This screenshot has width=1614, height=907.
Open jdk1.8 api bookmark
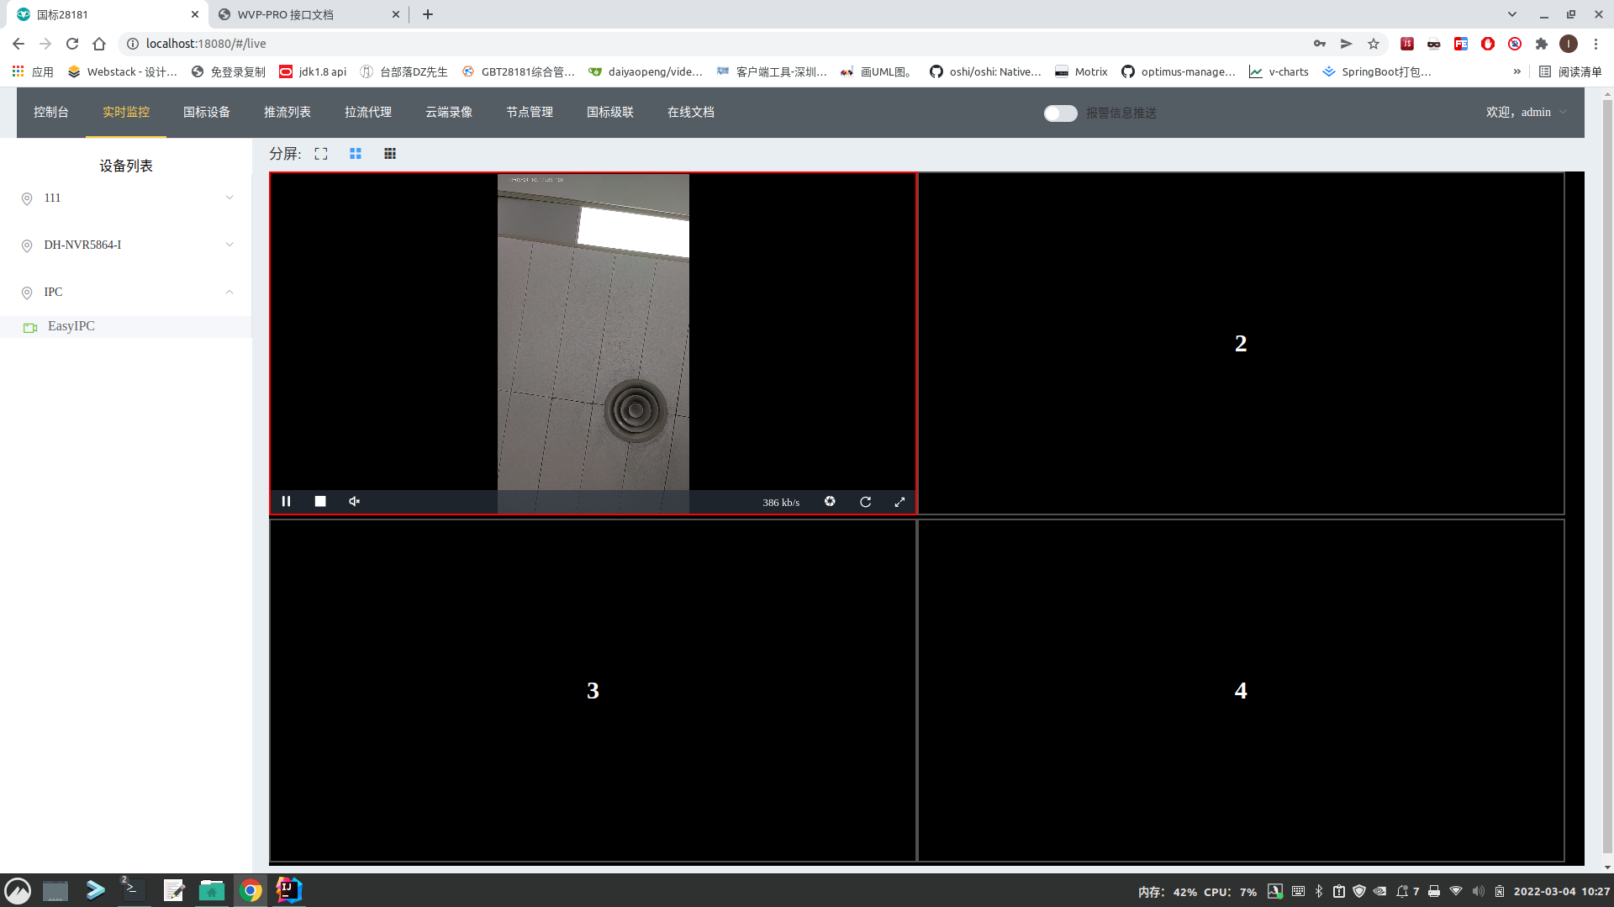[x=313, y=71]
